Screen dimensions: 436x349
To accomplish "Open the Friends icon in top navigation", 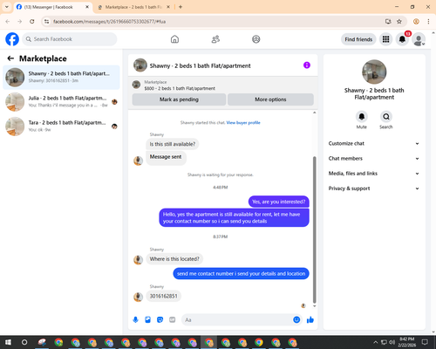I will (x=215, y=39).
